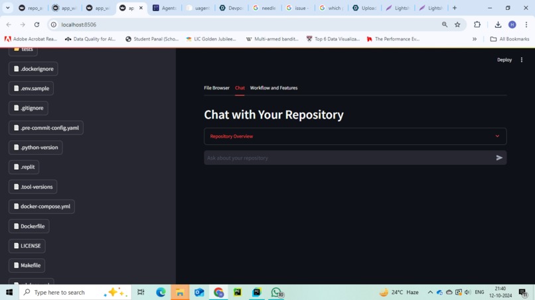
Task: Open the Dockerfile entry
Action: (x=29, y=226)
